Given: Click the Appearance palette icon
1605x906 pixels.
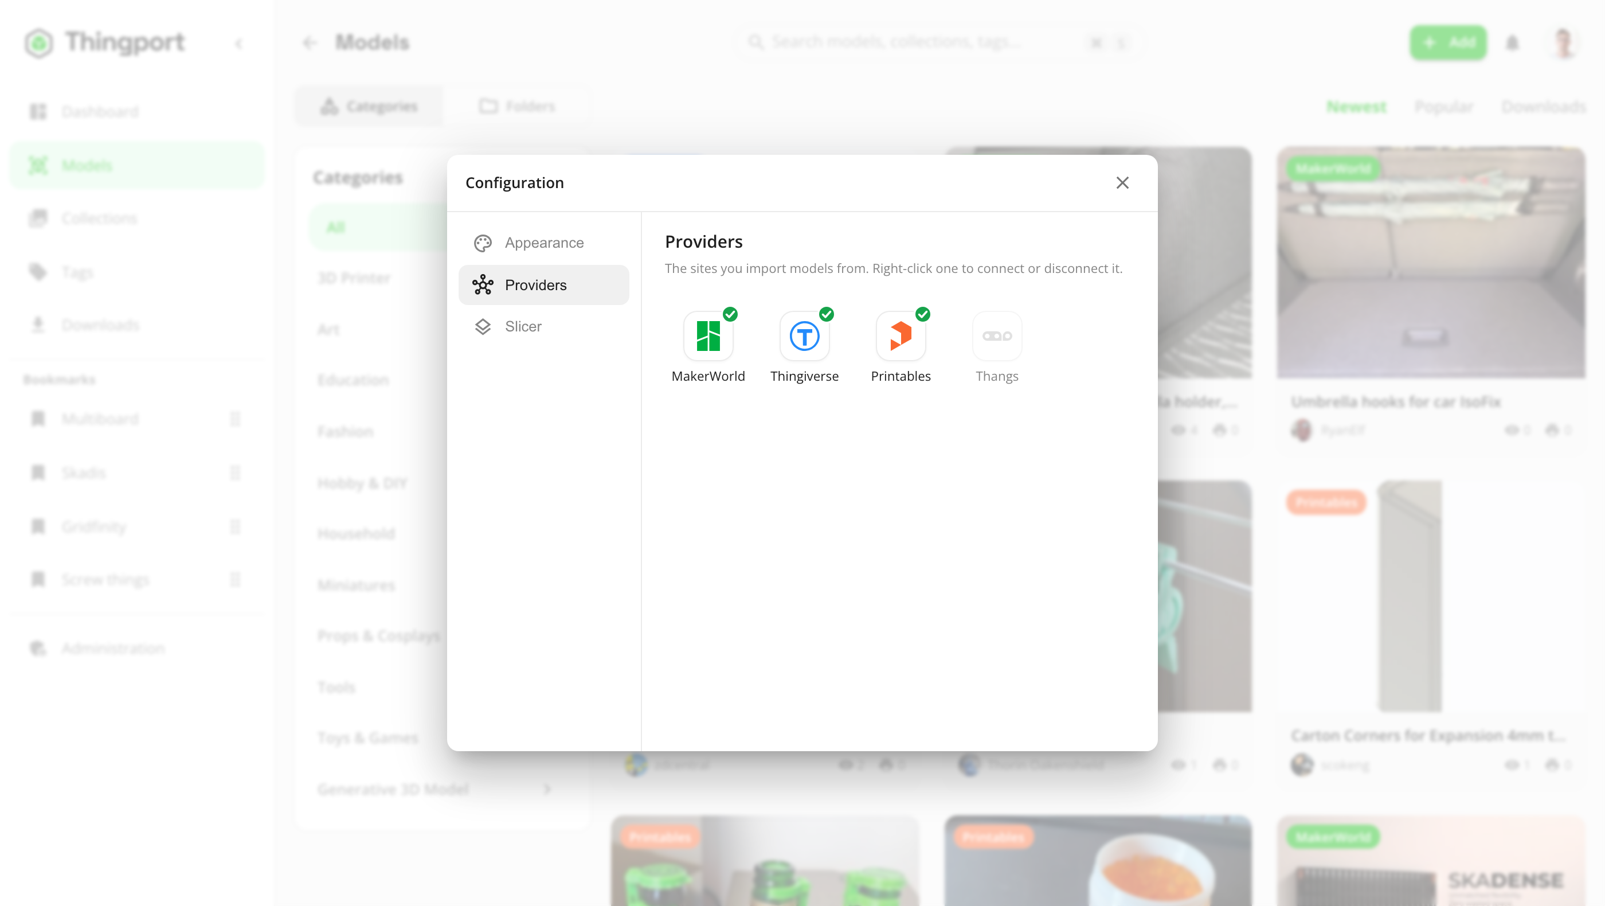Looking at the screenshot, I should coord(483,243).
